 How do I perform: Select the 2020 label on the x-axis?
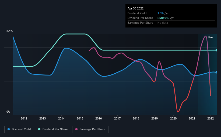(173, 118)
